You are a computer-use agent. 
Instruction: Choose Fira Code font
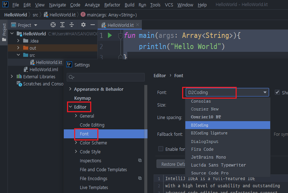227,149
